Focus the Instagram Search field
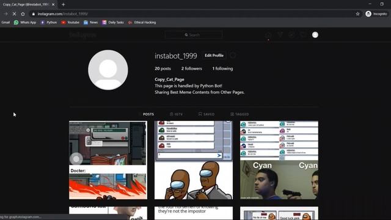 pyautogui.click(x=194, y=35)
